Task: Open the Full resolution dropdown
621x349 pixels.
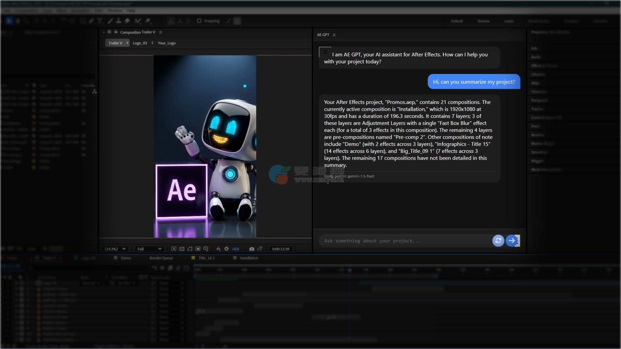Action: pos(149,249)
